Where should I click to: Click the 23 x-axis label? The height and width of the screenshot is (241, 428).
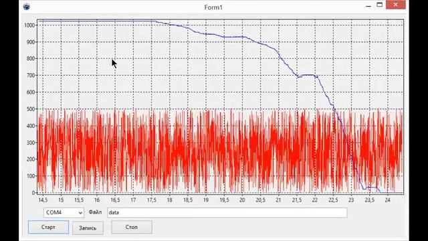coord(351,200)
